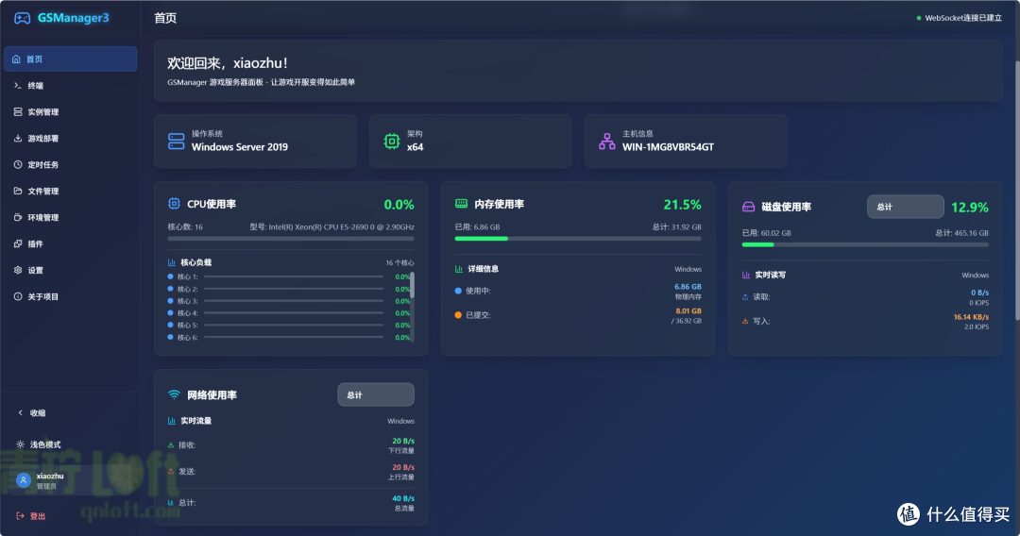Click the xiaozhu 管理员 username label

tap(50, 480)
